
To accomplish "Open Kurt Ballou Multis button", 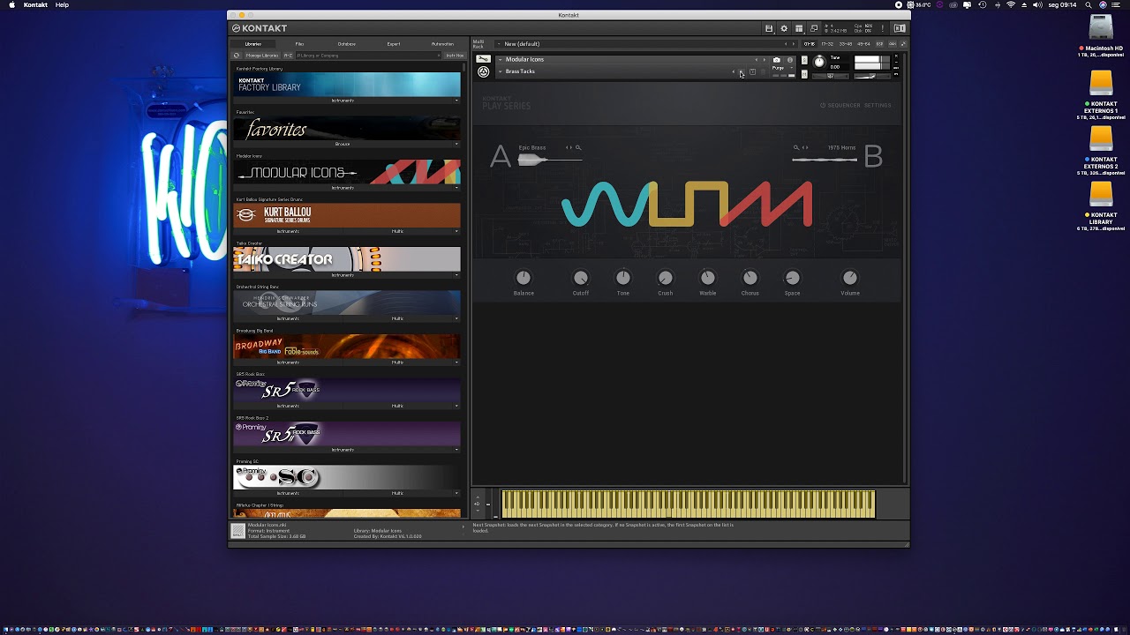I will pos(397,231).
